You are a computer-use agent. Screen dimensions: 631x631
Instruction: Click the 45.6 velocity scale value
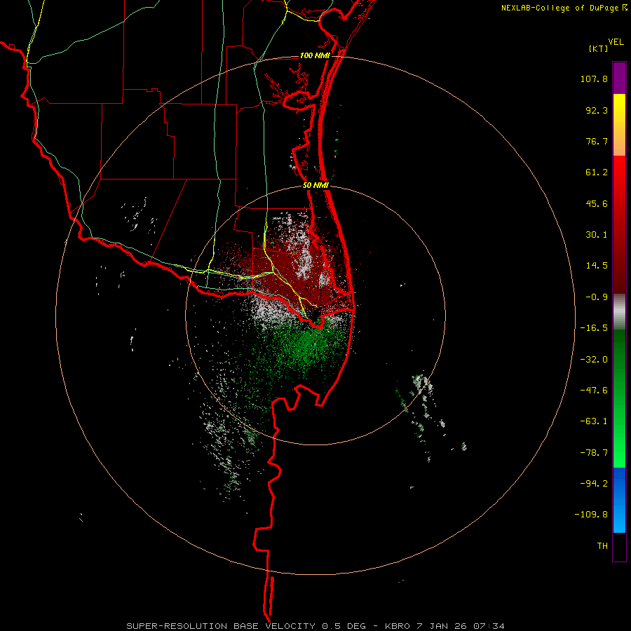click(597, 203)
